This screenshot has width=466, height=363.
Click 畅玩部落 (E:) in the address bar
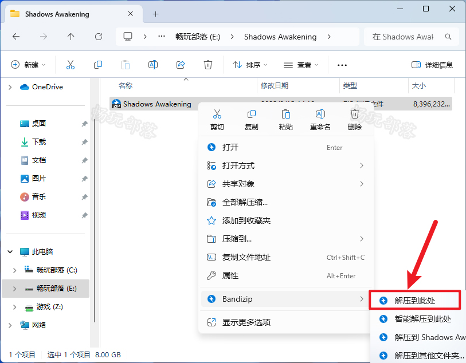point(198,37)
